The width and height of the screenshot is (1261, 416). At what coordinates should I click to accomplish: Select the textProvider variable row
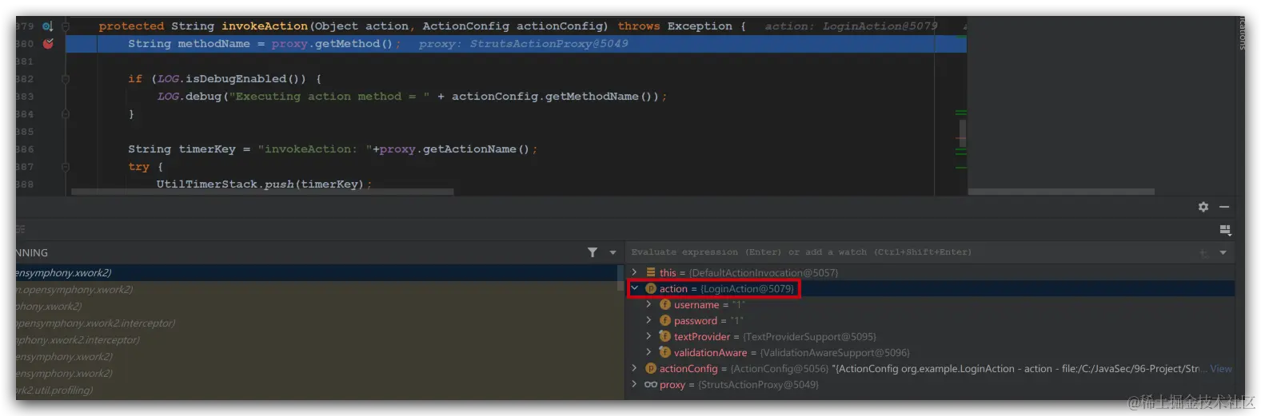(931, 336)
